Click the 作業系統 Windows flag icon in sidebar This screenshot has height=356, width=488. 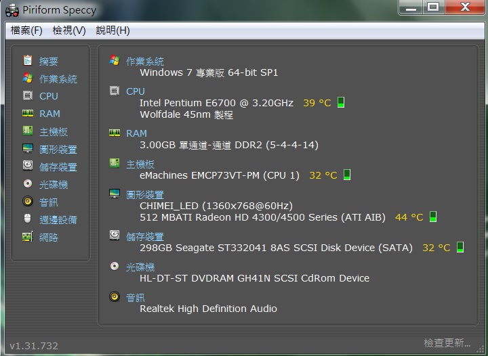click(x=28, y=78)
